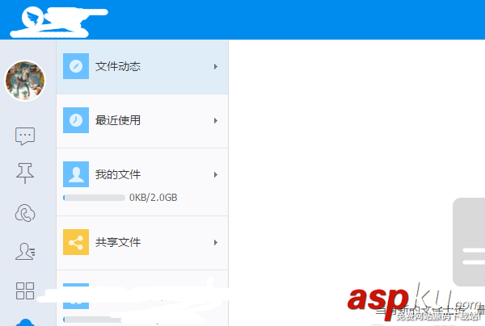Expand the 最近使用 arrow
485x326 pixels.
(x=216, y=120)
